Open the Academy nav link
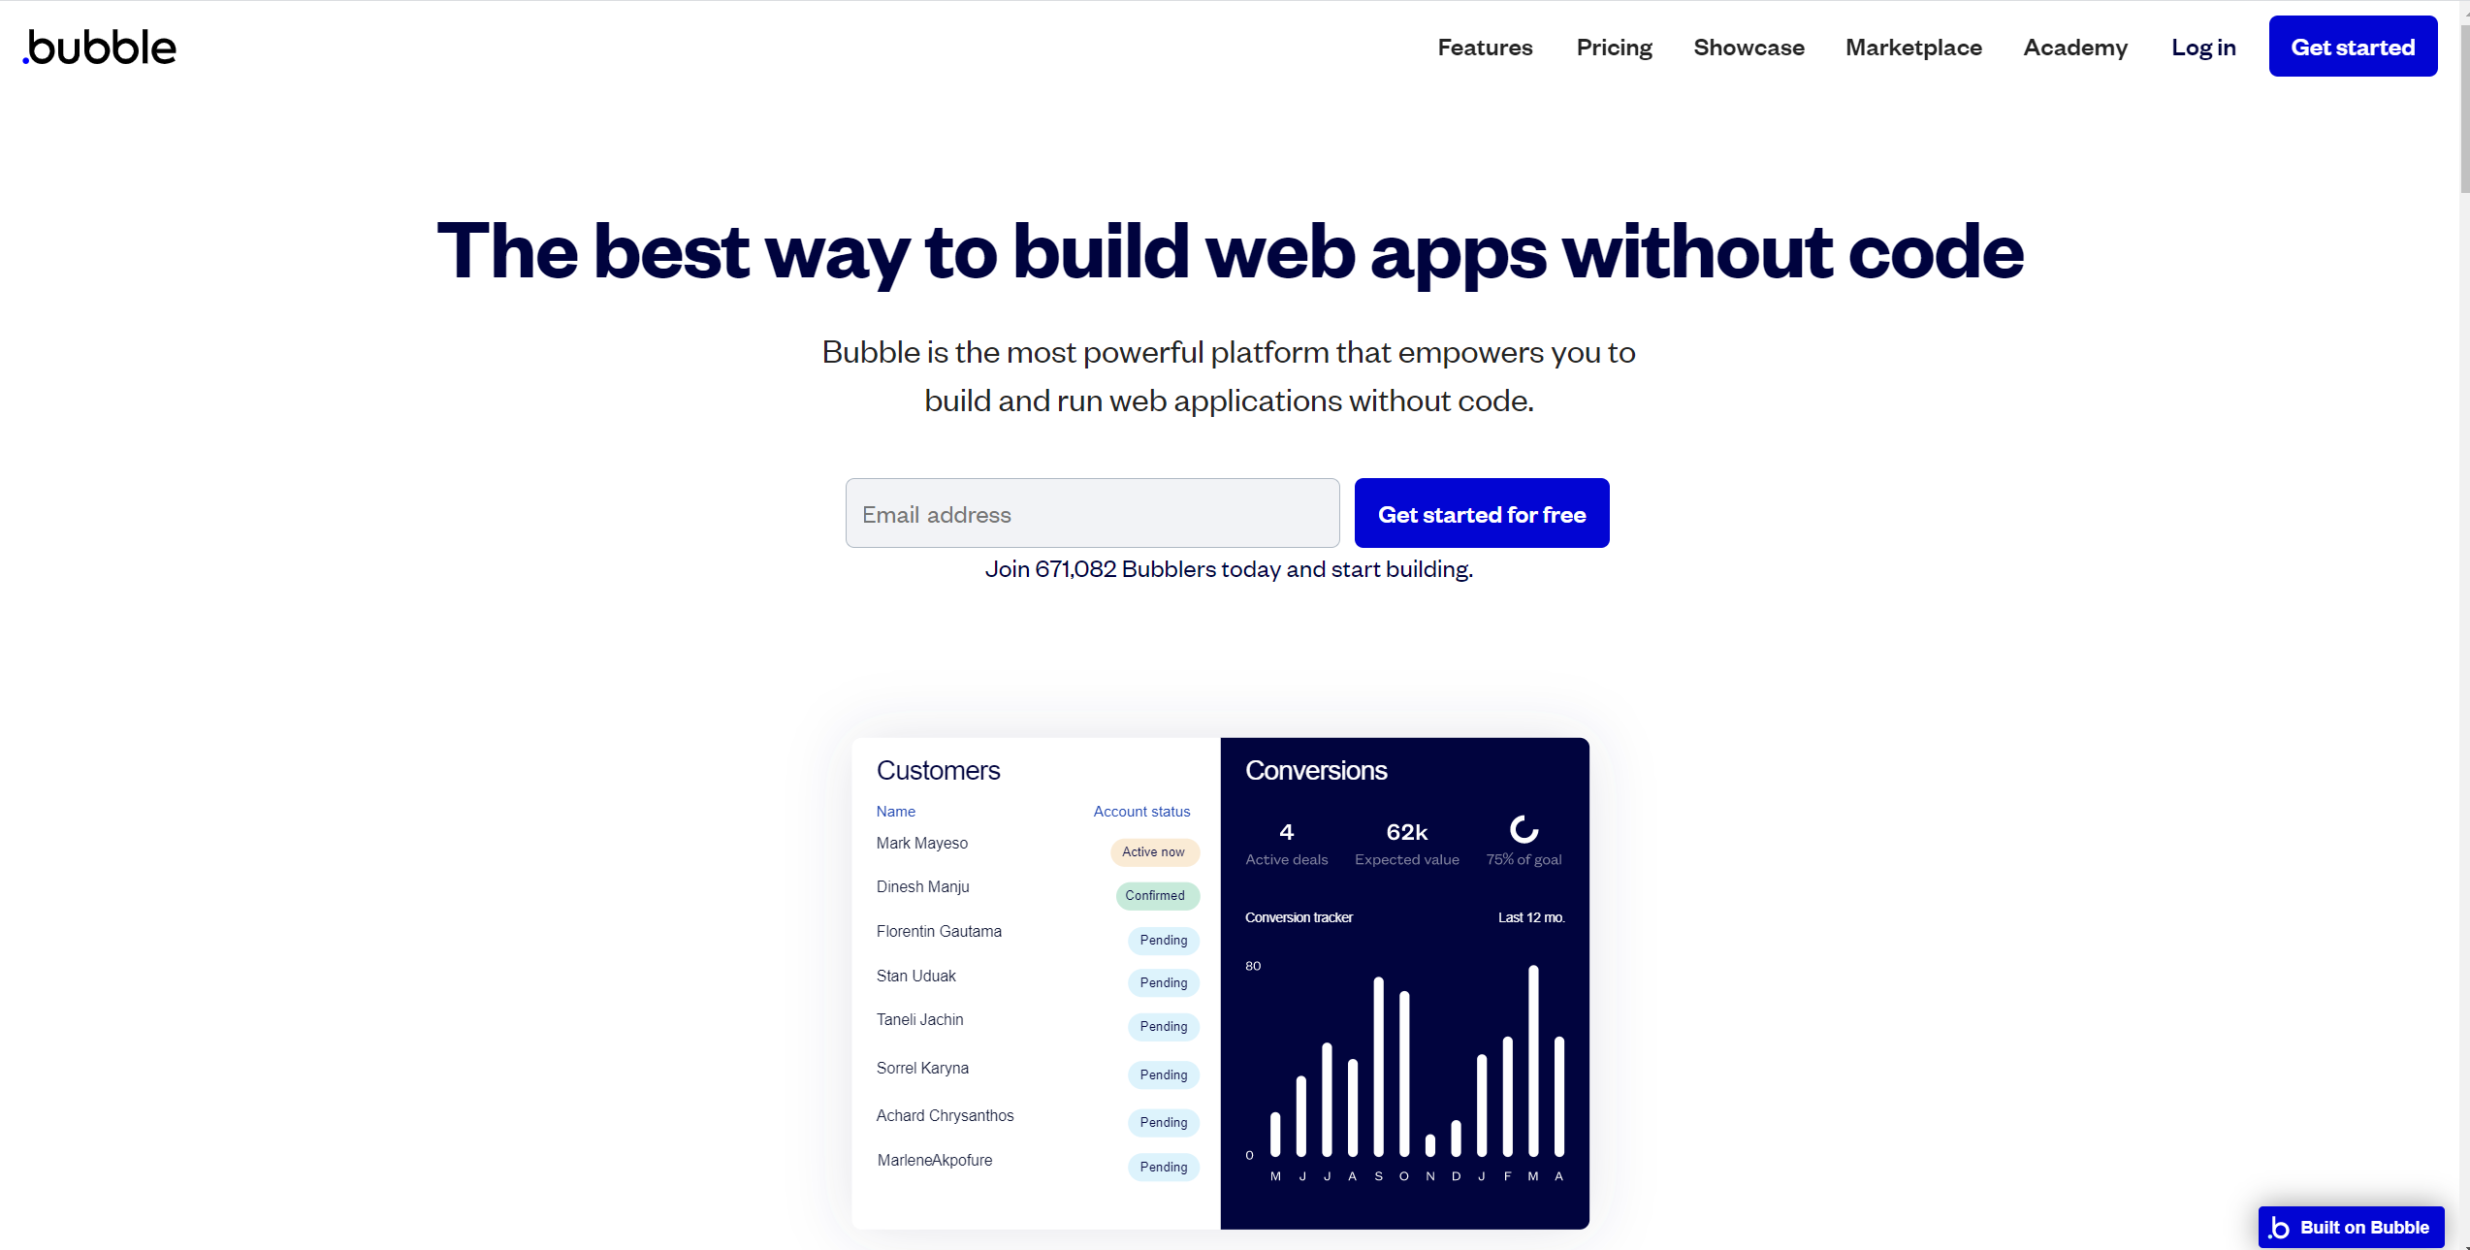 2075,48
